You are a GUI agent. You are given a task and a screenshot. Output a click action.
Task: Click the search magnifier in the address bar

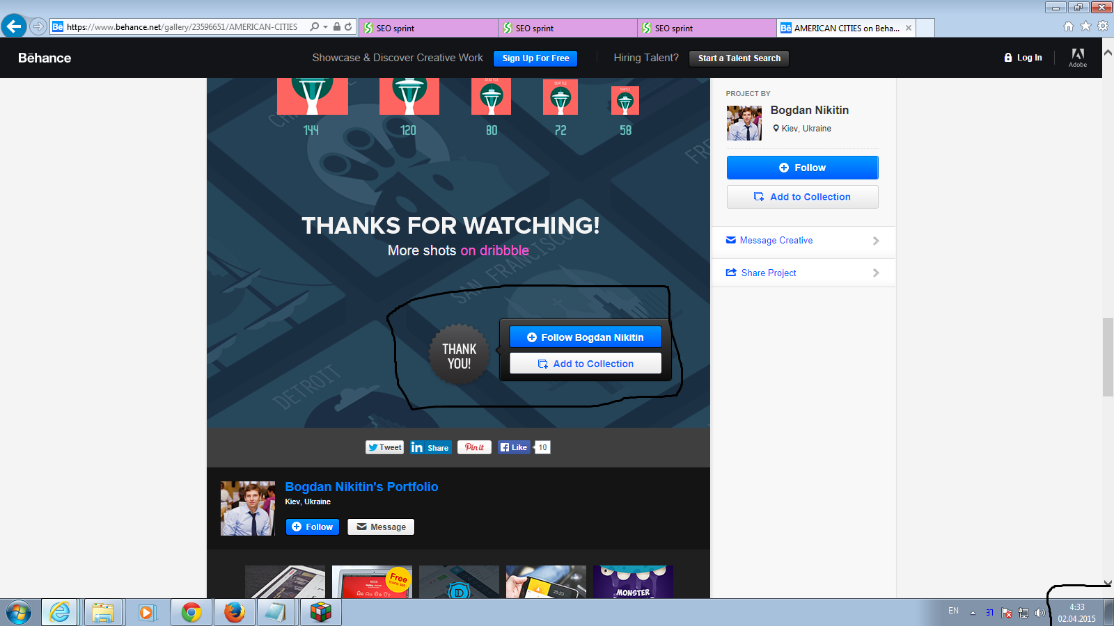[314, 27]
